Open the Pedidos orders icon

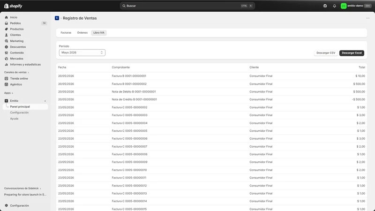tap(7, 23)
